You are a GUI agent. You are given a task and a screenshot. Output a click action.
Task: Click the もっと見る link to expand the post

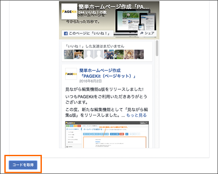pos(136,115)
